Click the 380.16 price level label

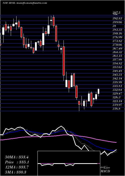[x=117, y=33]
